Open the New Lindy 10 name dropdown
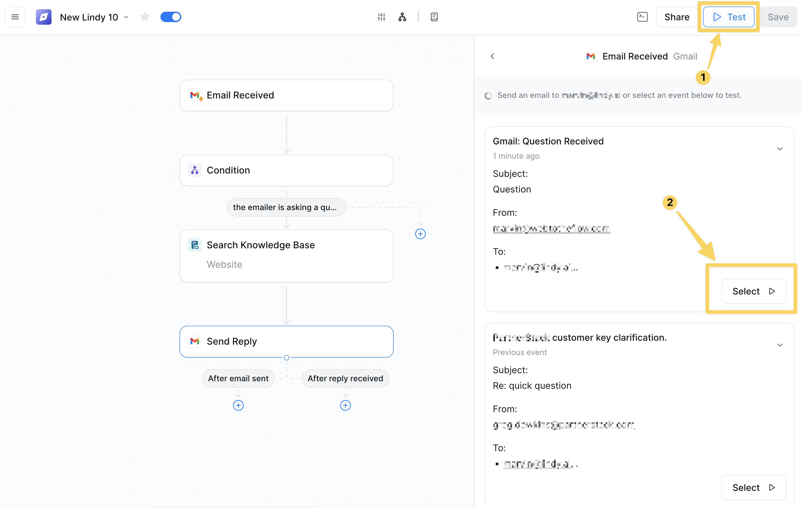802x508 pixels. coord(126,17)
